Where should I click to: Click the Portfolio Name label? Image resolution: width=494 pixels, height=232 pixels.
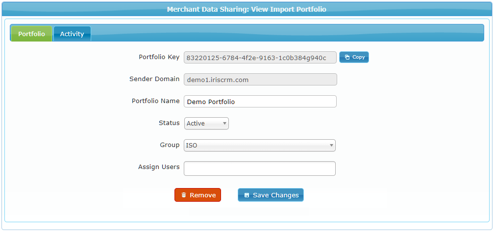[156, 101]
